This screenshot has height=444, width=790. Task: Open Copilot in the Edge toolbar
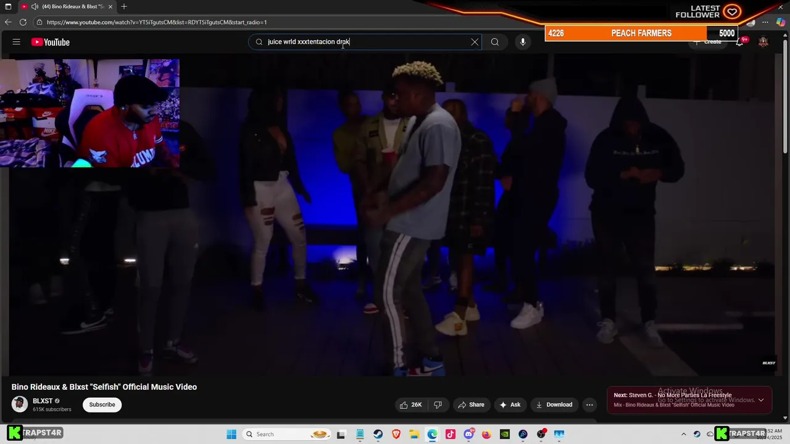781,22
